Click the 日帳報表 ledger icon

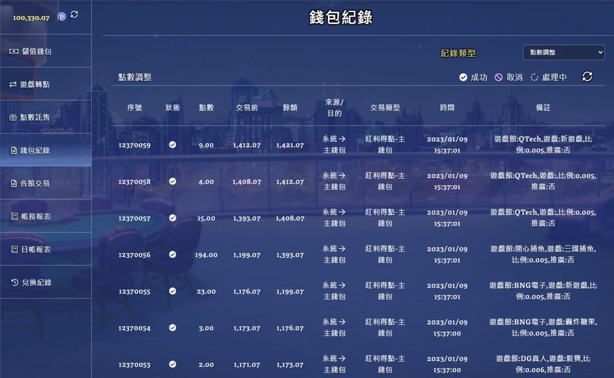click(14, 249)
